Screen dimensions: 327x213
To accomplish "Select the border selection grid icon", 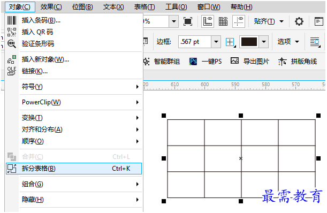I will [x=231, y=42].
